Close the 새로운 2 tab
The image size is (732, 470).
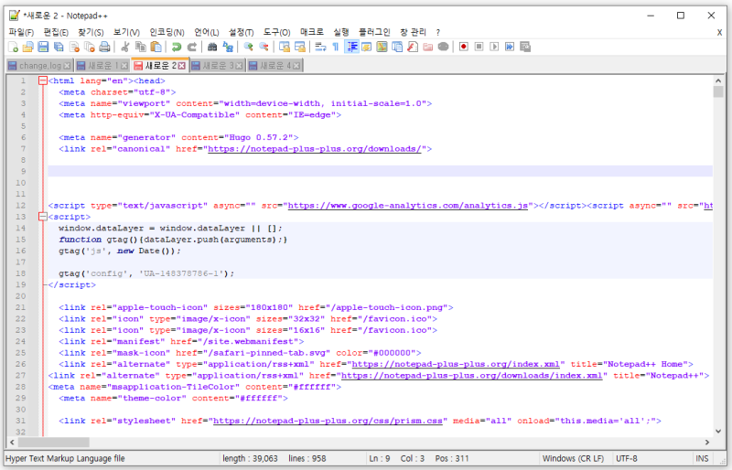(x=181, y=66)
